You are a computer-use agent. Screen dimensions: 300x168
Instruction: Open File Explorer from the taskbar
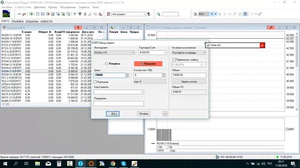click(x=37, y=164)
